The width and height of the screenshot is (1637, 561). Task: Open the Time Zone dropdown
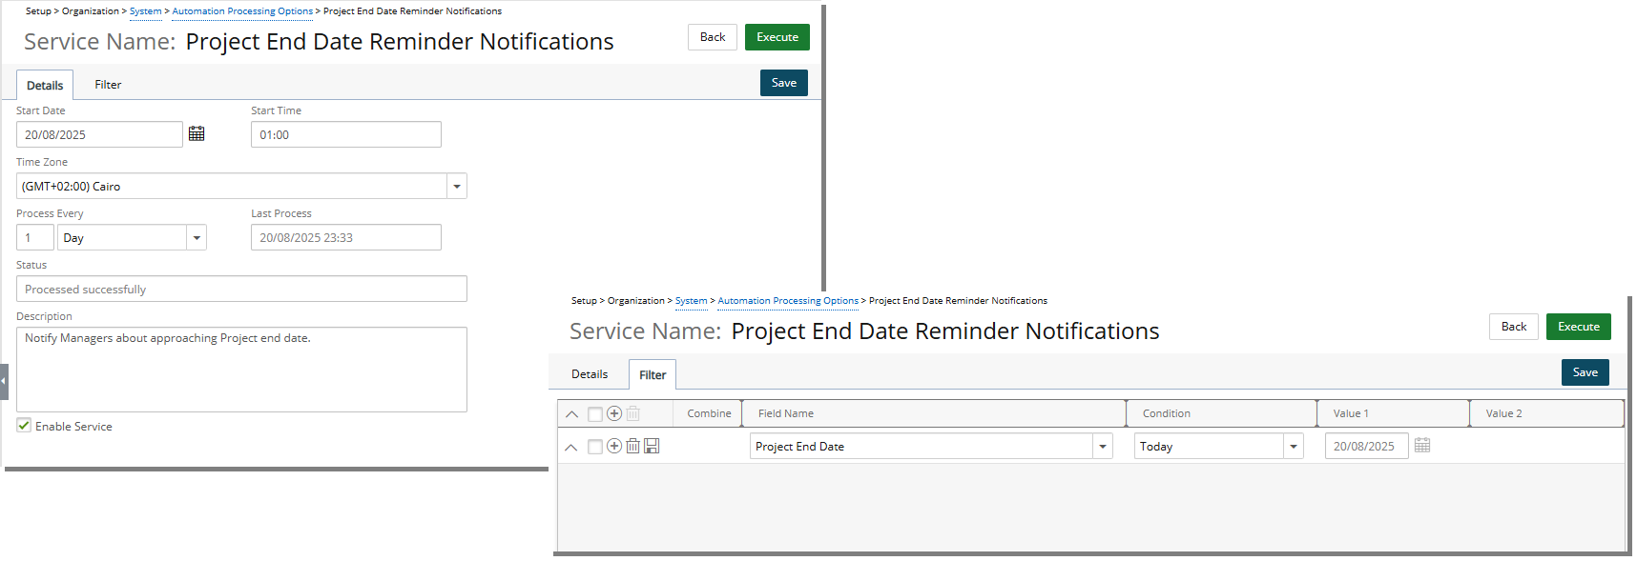click(457, 186)
